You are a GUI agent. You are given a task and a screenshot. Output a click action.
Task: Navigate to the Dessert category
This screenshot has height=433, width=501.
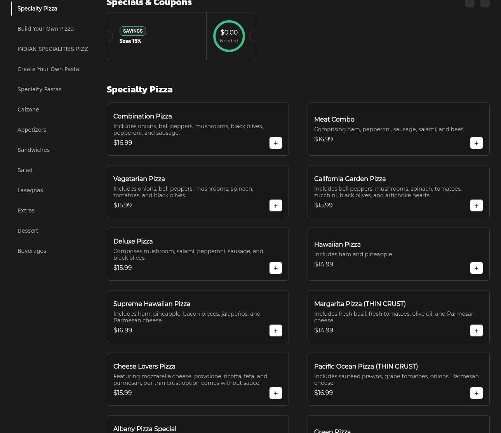28,231
